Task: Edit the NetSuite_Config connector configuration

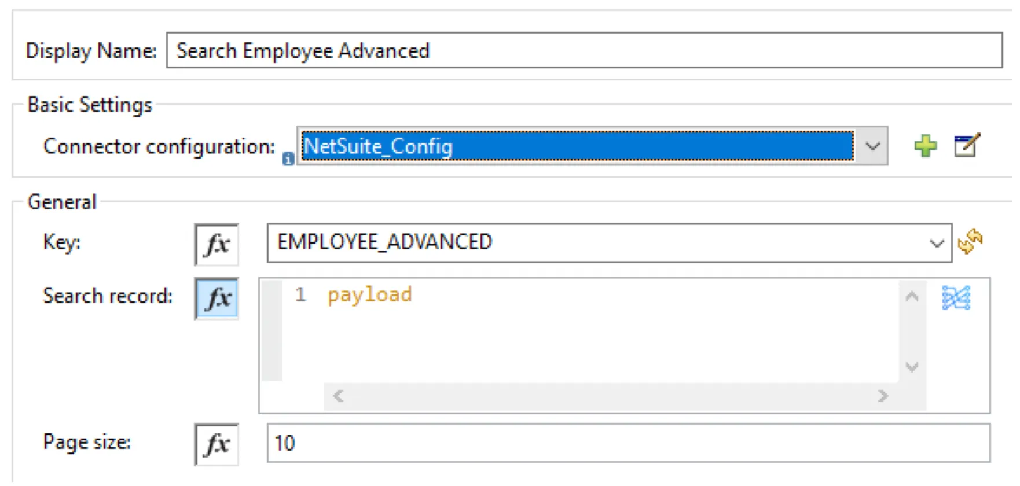Action: pos(967,145)
